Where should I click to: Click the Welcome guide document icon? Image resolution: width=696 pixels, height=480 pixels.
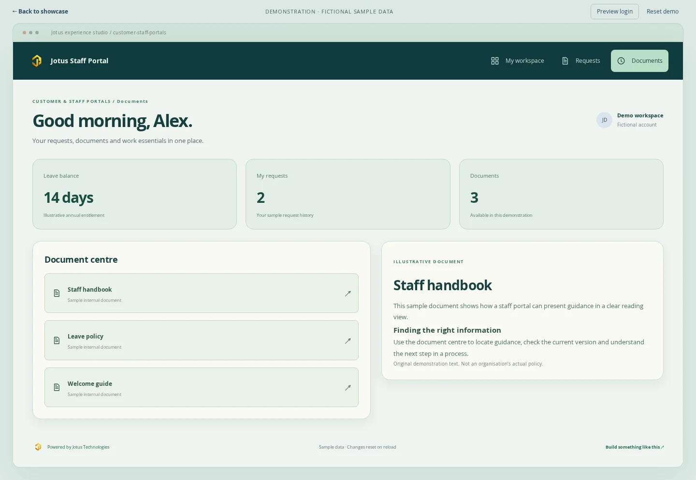point(57,387)
